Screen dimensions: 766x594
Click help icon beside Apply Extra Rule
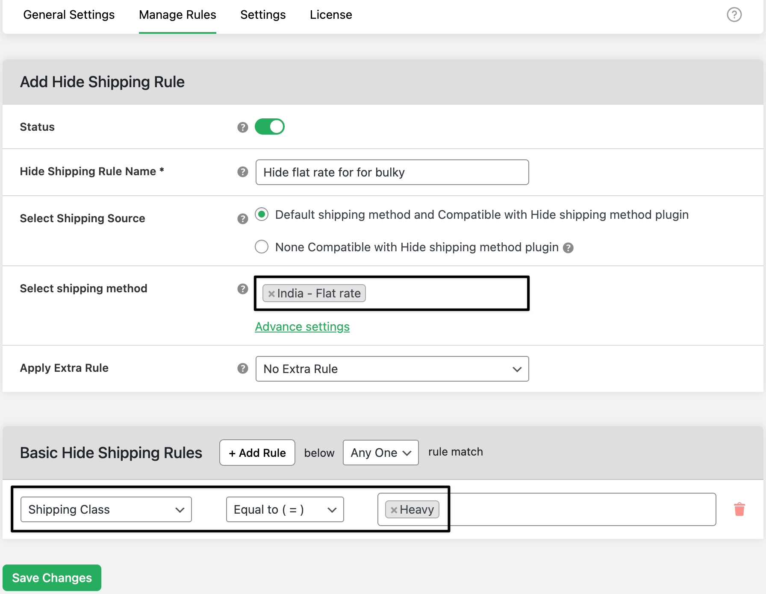pyautogui.click(x=243, y=368)
